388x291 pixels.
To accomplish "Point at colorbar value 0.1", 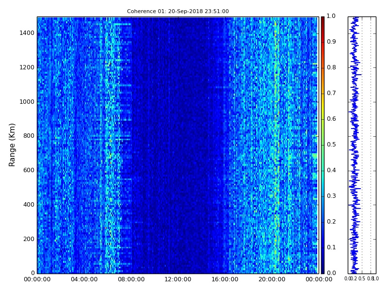I will [x=331, y=247].
